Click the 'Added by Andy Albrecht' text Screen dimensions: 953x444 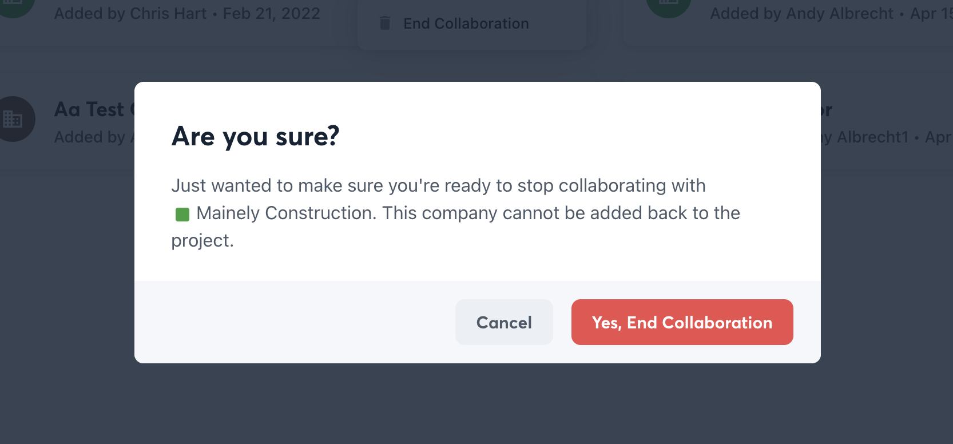pos(801,14)
